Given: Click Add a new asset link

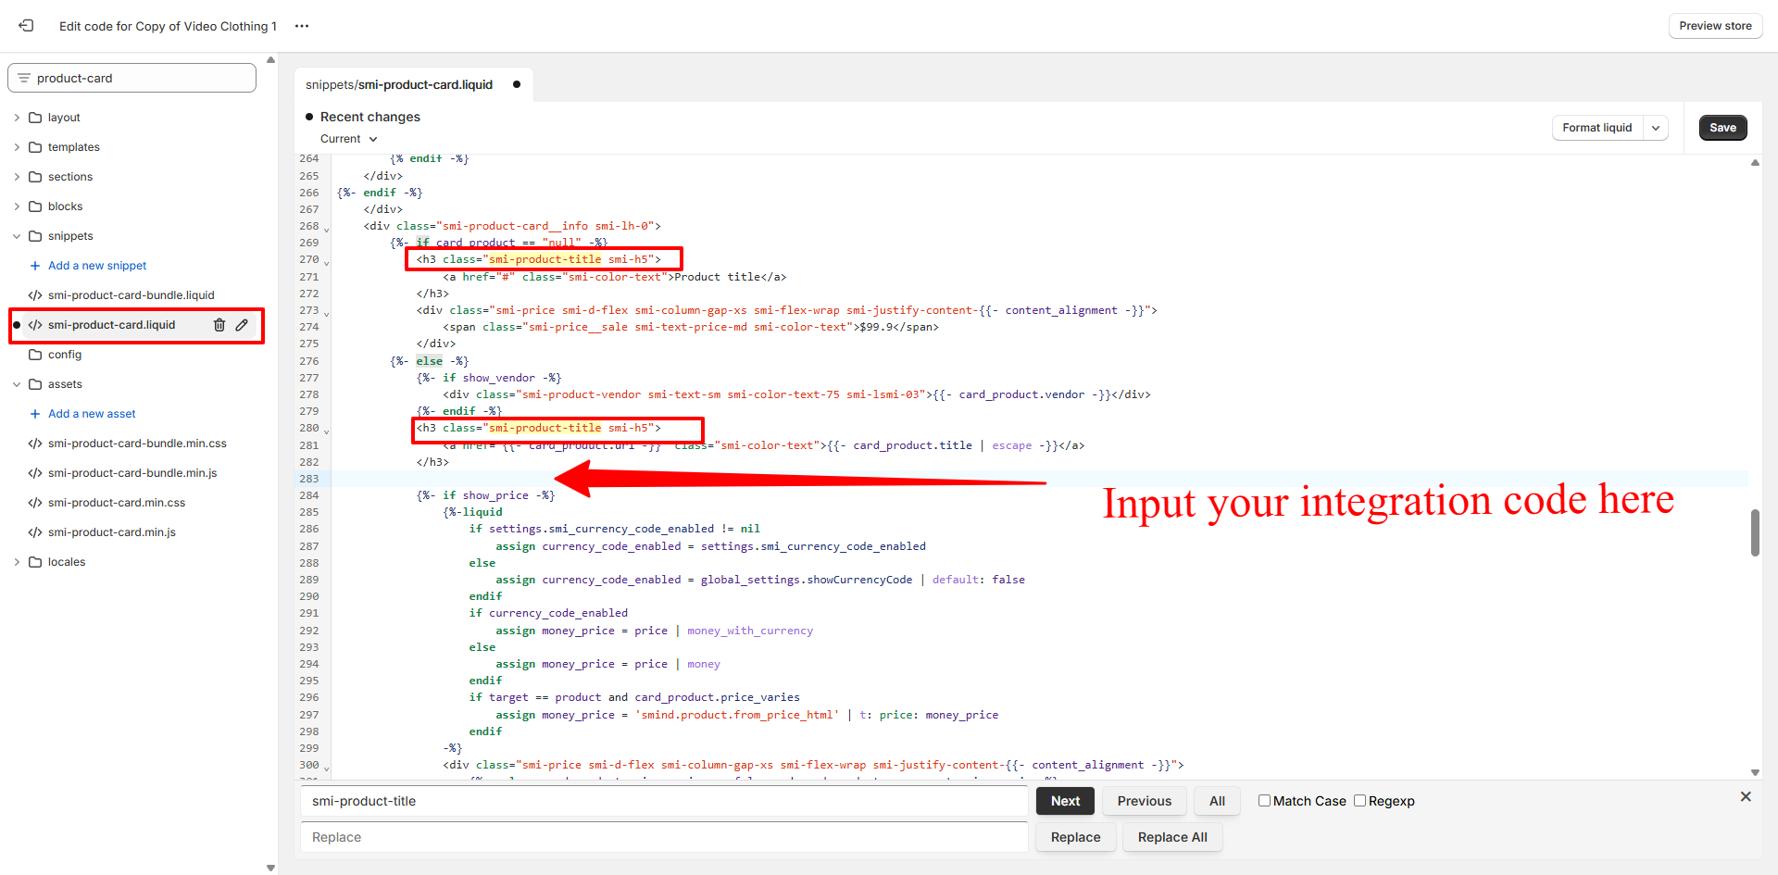Looking at the screenshot, I should (x=92, y=414).
